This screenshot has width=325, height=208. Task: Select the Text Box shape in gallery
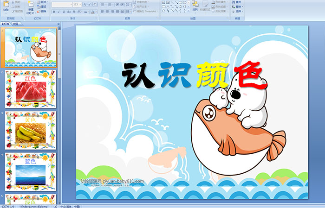163,2
